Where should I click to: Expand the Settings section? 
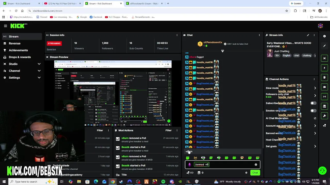click(x=39, y=78)
